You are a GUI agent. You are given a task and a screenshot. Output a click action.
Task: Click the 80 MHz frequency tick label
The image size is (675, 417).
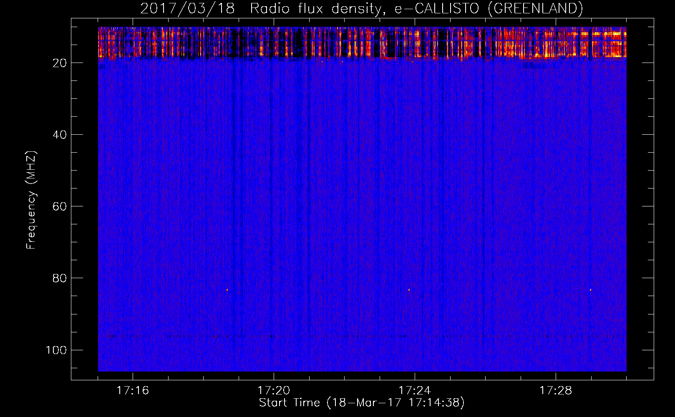[60, 278]
